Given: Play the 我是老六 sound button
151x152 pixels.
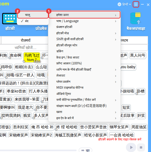Looking at the screenshot, I should (25, 108).
